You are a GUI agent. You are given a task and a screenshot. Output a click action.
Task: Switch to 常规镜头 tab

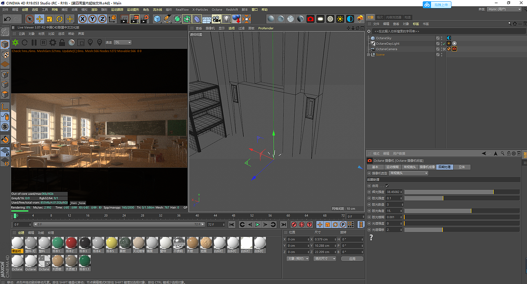pos(410,167)
